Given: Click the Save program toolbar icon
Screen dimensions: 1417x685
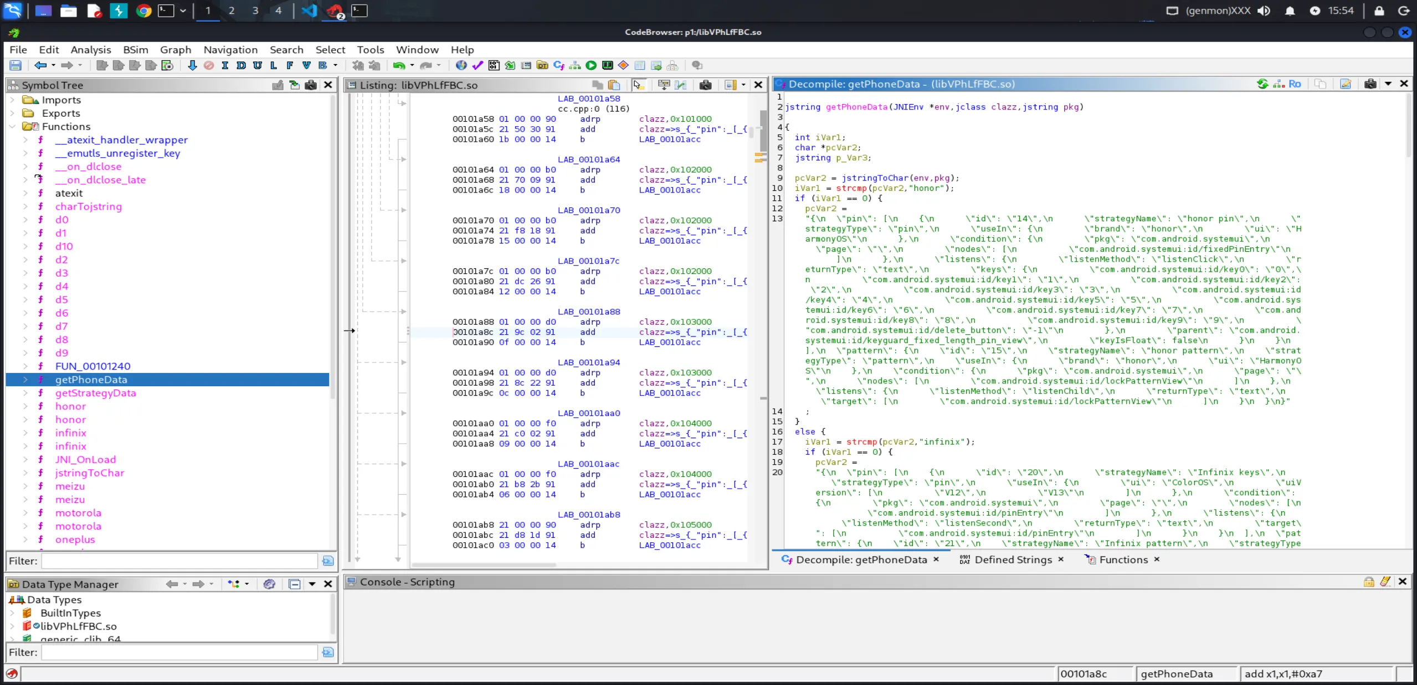Looking at the screenshot, I should (16, 65).
